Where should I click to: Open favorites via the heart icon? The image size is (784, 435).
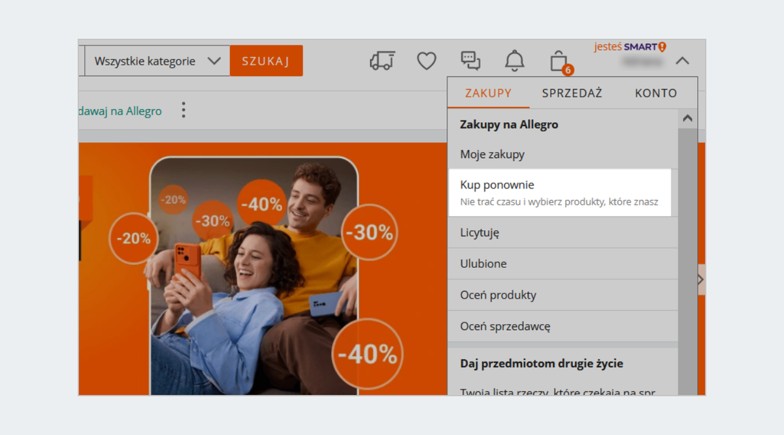point(427,61)
